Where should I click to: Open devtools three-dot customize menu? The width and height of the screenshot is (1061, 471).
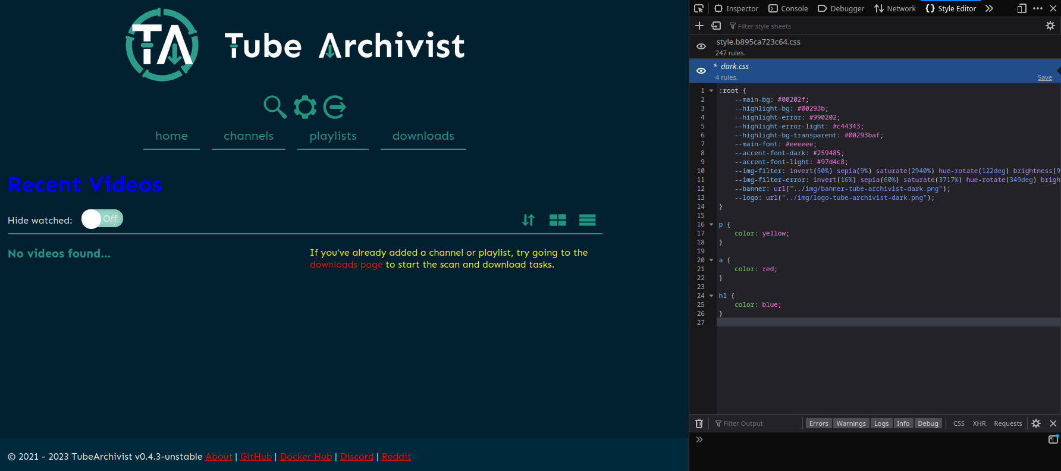point(1038,8)
